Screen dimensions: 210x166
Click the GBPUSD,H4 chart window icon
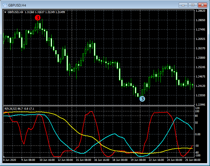[5, 5]
